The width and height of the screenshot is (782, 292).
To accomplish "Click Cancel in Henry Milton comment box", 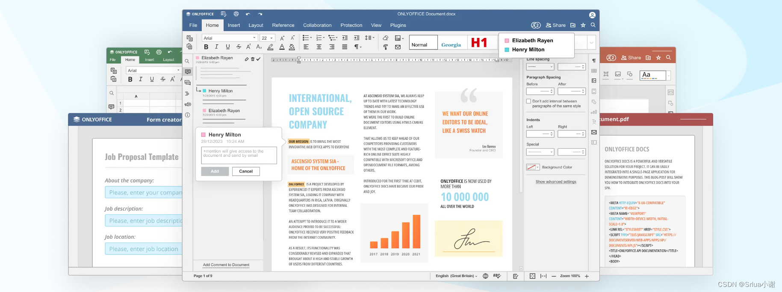I will pyautogui.click(x=246, y=171).
